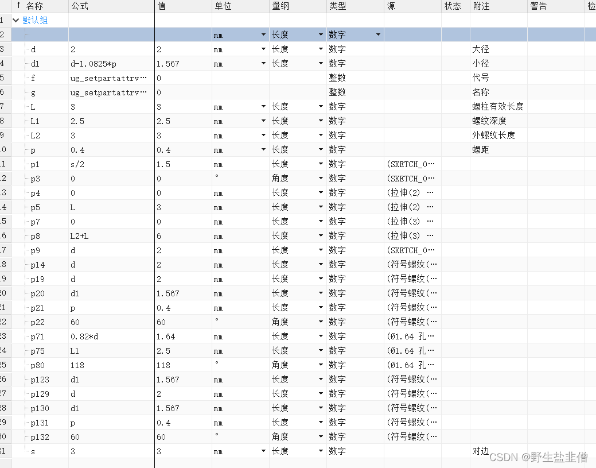Screen dimensions: 596x468
Task: Click the 单位 column header
Action: coord(223,6)
